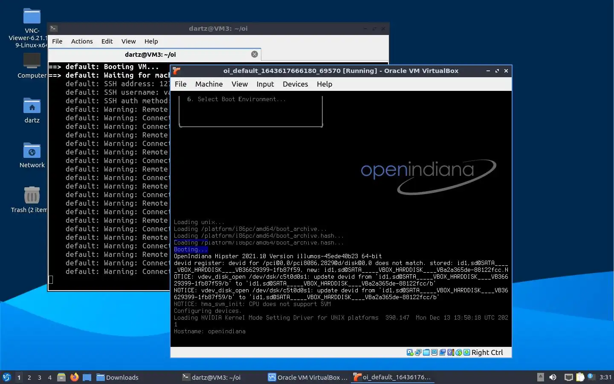The image size is (614, 384).
Task: Close the dartz@VM3: ~/oi terminal tab
Action: click(x=255, y=54)
